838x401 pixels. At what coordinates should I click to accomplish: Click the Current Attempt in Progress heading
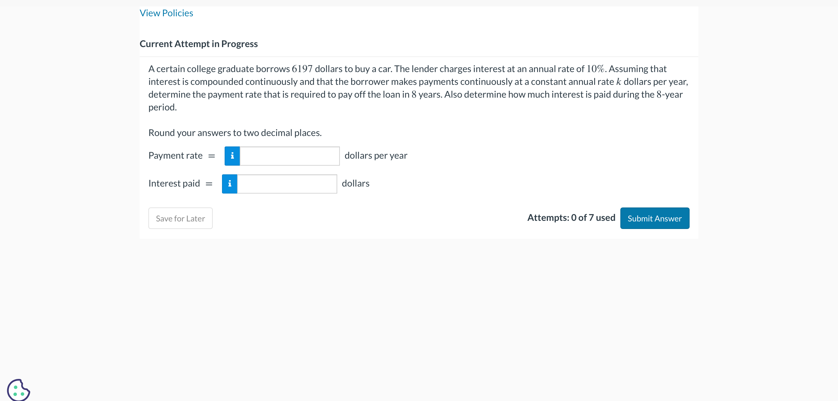[198, 44]
